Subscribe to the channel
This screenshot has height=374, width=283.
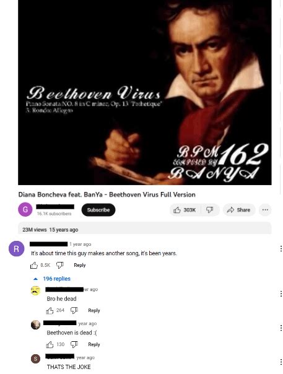[98, 210]
